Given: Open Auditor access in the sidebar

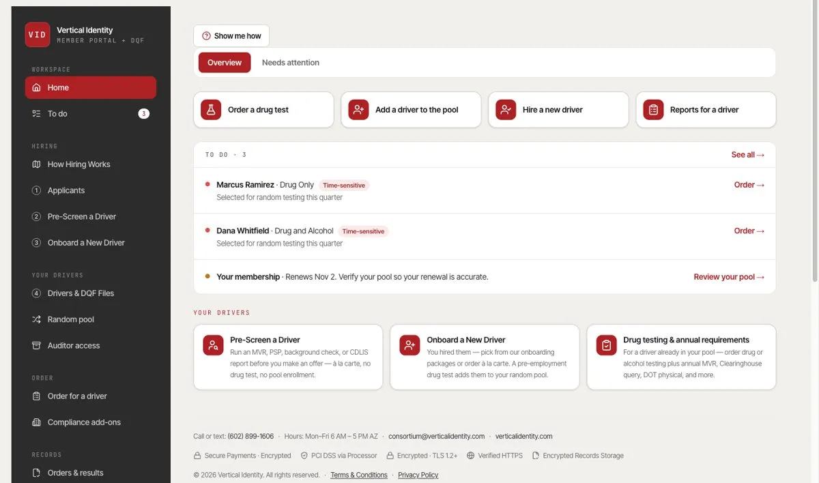Looking at the screenshot, I should 91,346.
